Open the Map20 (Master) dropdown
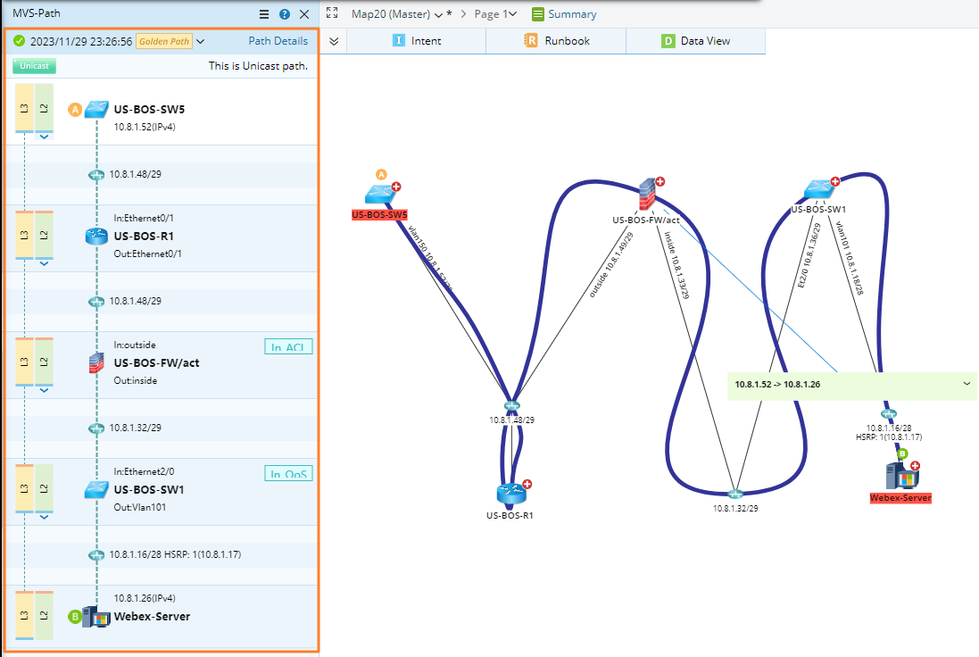Viewport: 979px width, 657px height. pyautogui.click(x=438, y=14)
